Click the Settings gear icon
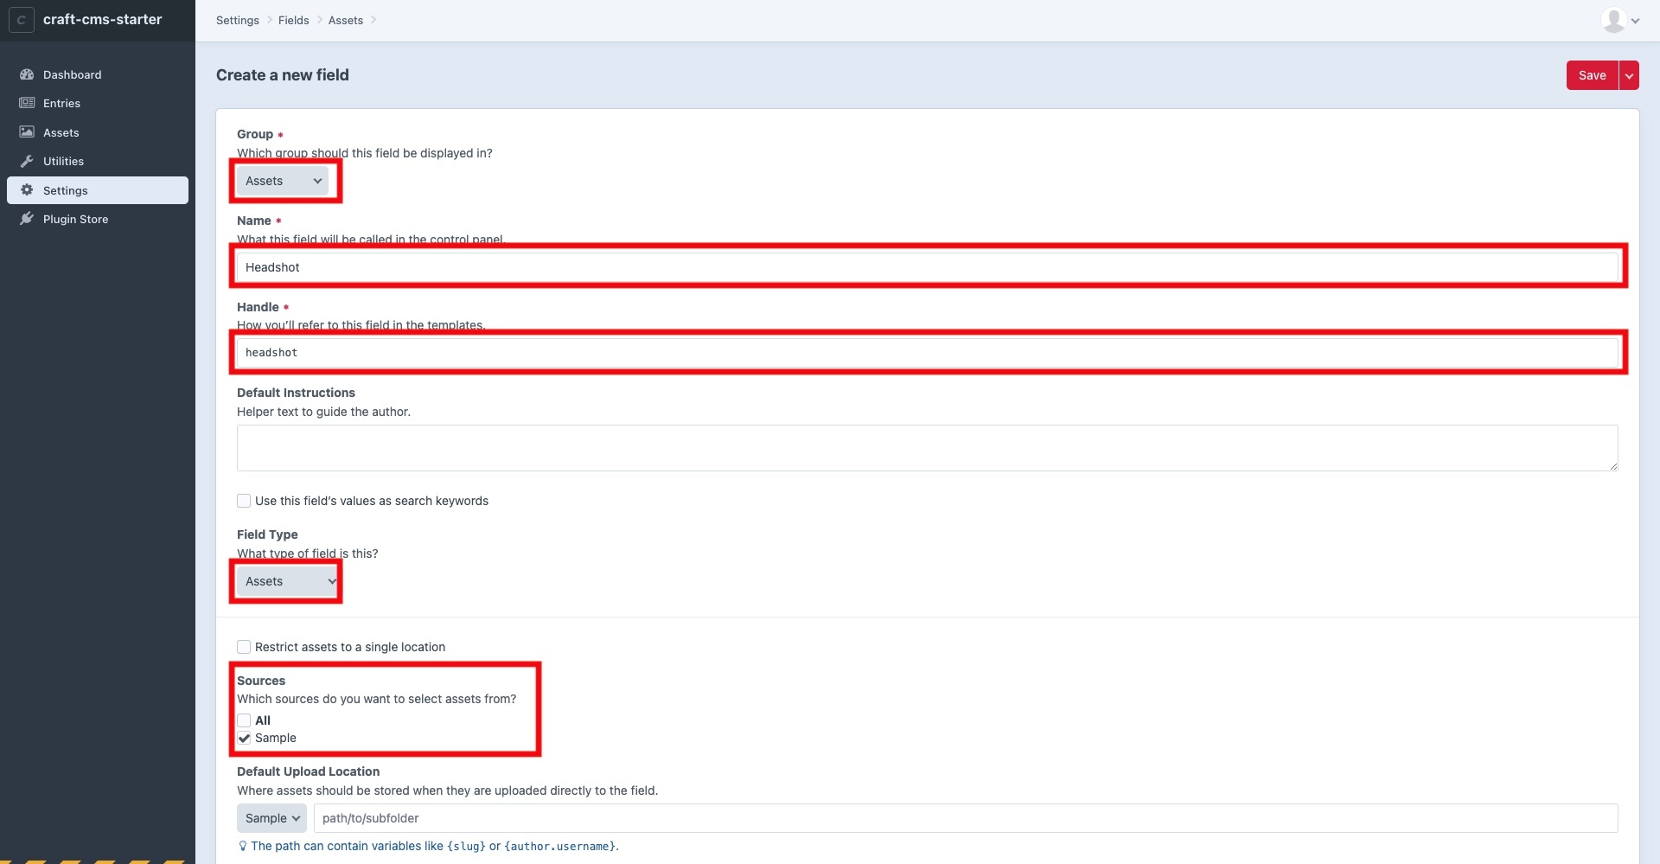Image resolution: width=1660 pixels, height=864 pixels. click(x=27, y=190)
